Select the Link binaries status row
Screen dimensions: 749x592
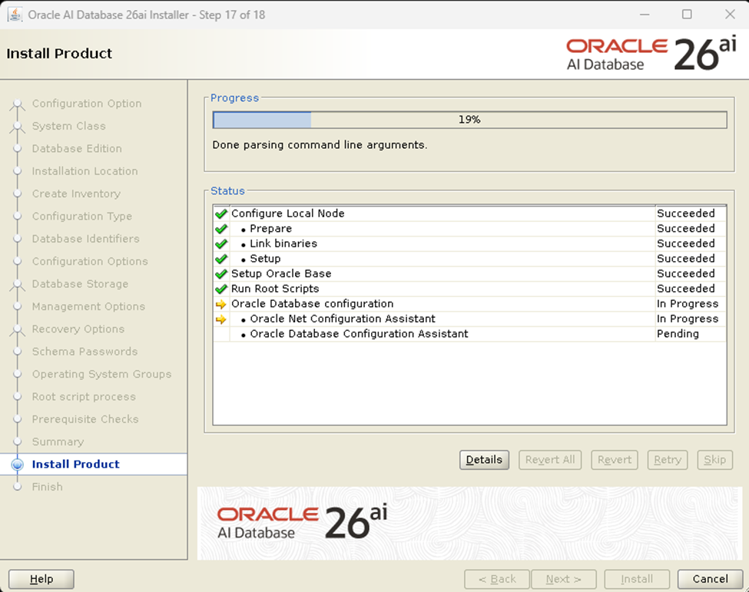(x=469, y=243)
